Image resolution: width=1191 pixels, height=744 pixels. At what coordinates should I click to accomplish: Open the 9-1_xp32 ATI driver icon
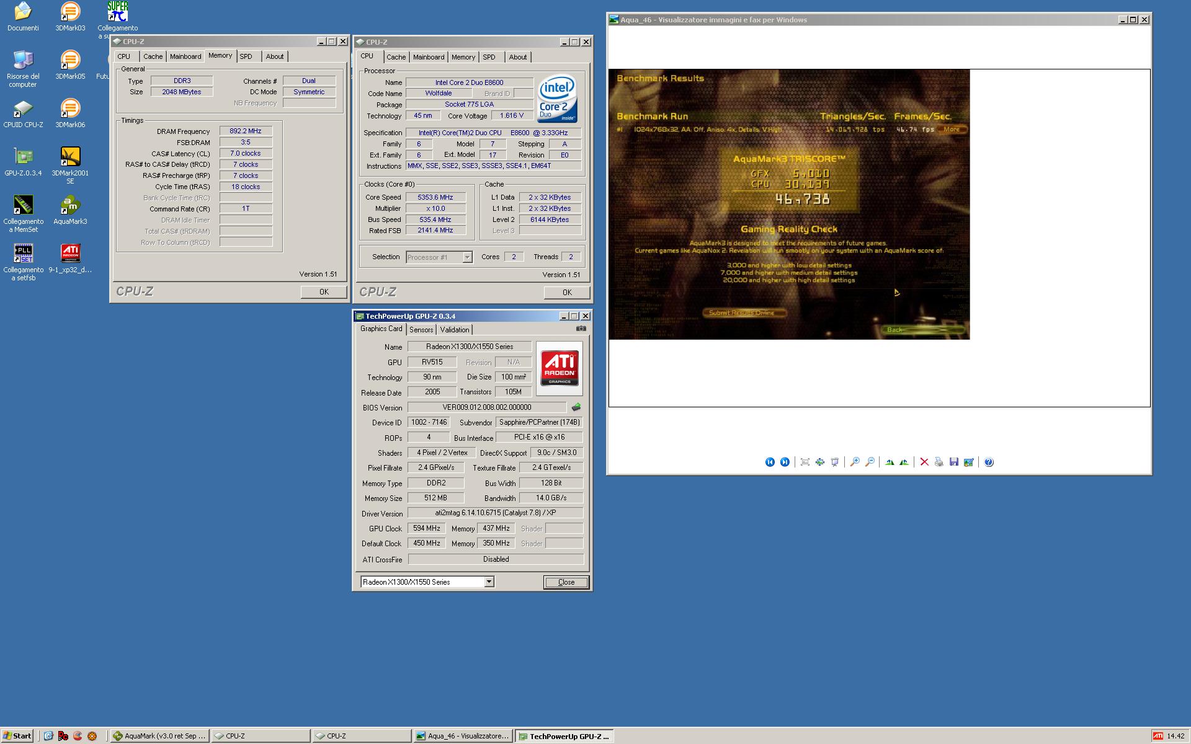point(70,258)
